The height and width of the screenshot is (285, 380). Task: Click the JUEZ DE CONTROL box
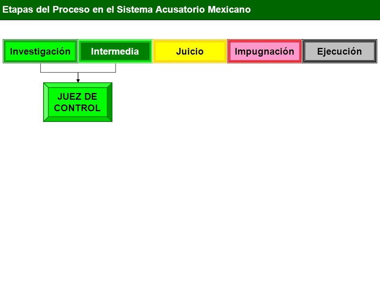[78, 102]
